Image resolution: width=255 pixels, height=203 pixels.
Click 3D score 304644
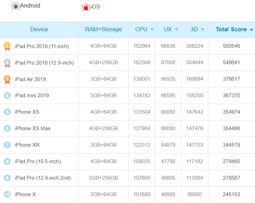(x=195, y=63)
